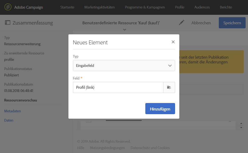Open the Audiences menu
This screenshot has height=153, width=248.
(x=202, y=7)
